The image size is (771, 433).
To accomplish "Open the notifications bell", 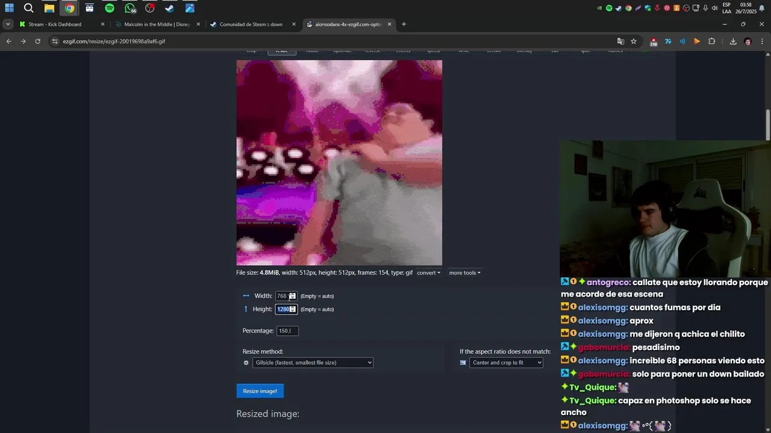I will pos(762,8).
